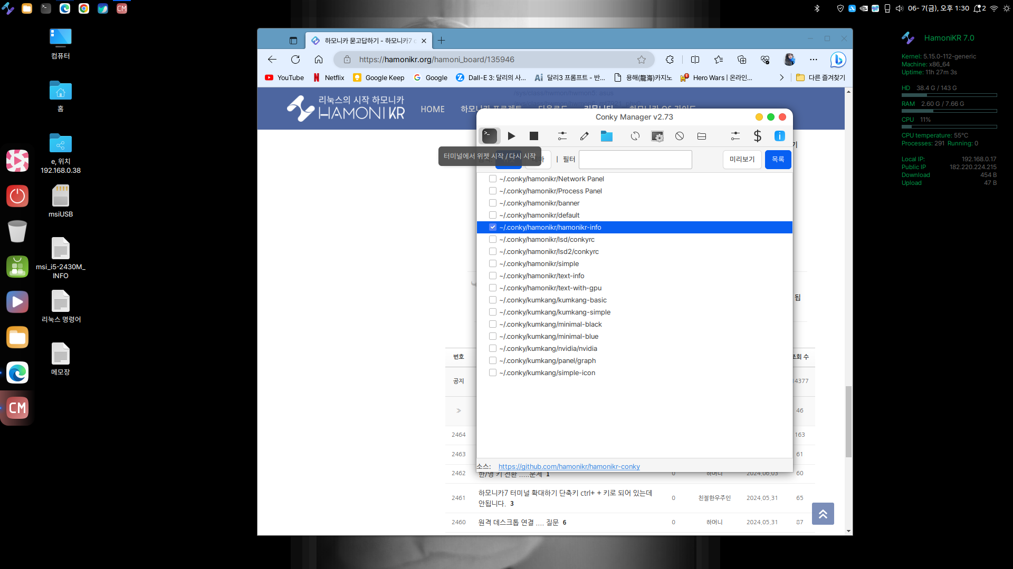Open favorites list icon in Edge
This screenshot has width=1013, height=569.
tap(719, 60)
